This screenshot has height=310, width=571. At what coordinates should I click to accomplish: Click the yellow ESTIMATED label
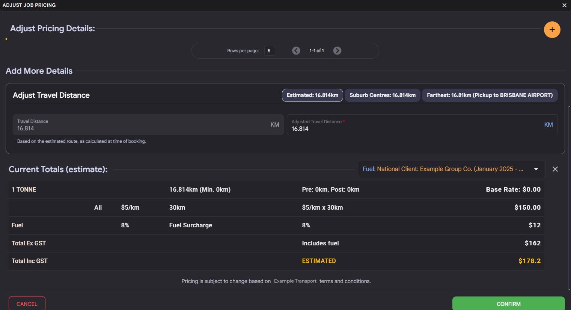click(x=319, y=261)
